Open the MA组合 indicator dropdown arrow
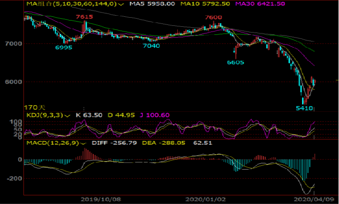The image size is (339, 204). [120, 4]
